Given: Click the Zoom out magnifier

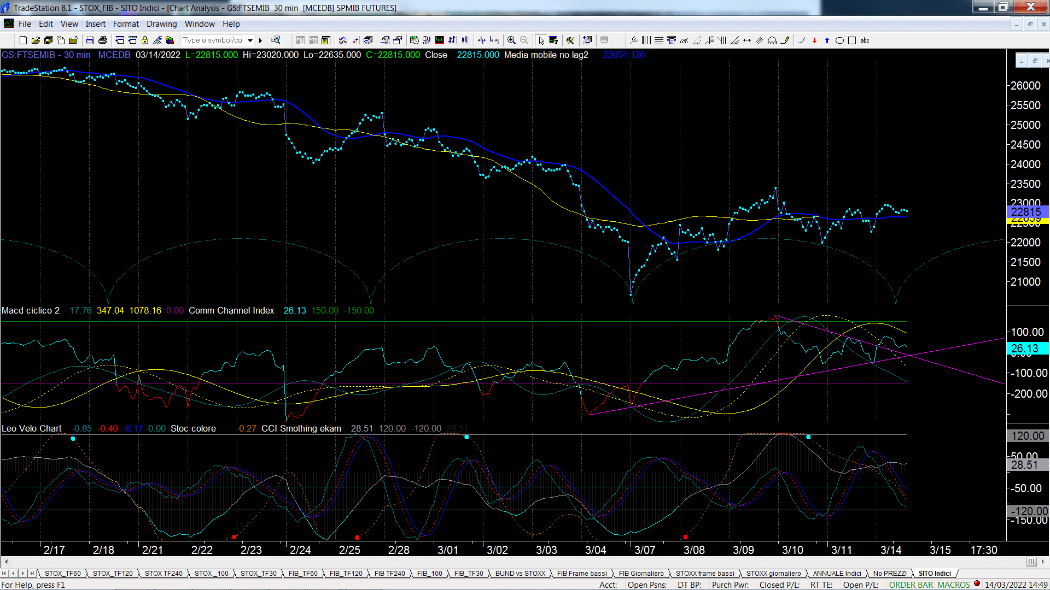Looking at the screenshot, I should pos(524,40).
